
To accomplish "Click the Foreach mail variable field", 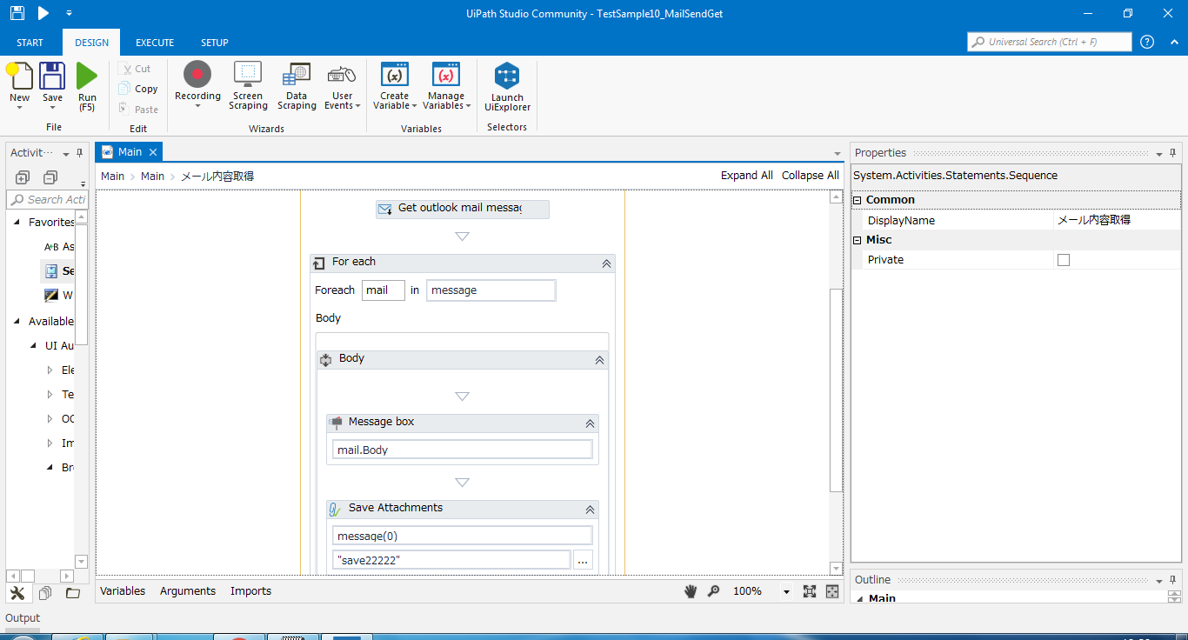I will [x=384, y=290].
